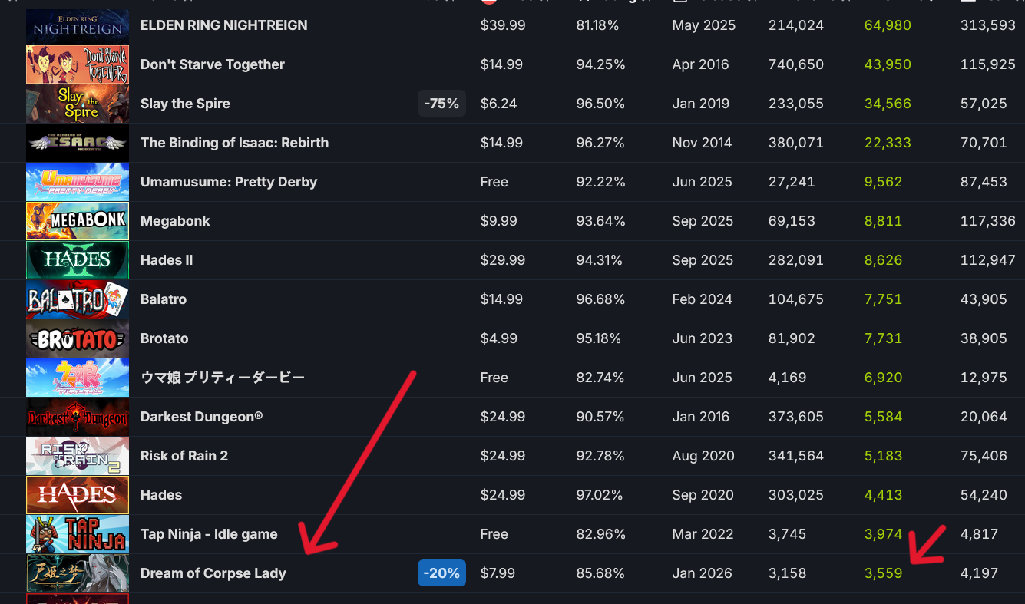This screenshot has height=604, width=1025.
Task: Open the Tap Ninja - Idle game link
Action: click(x=209, y=534)
